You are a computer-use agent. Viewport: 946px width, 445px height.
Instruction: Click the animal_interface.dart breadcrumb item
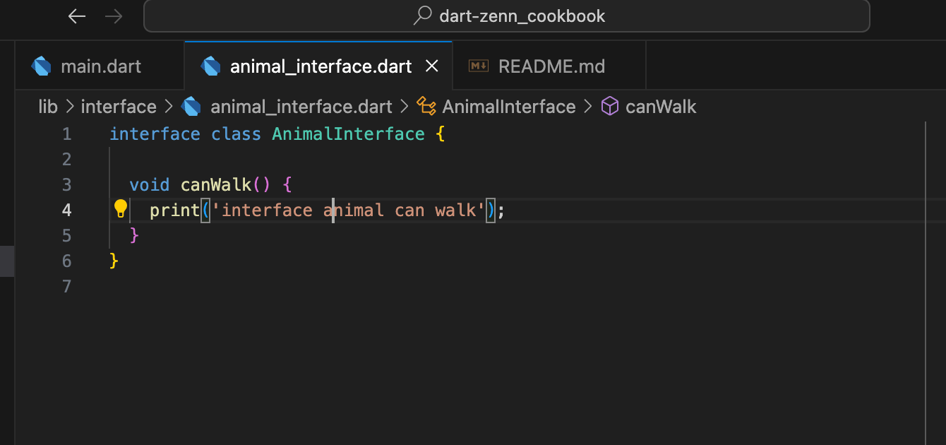(x=301, y=107)
